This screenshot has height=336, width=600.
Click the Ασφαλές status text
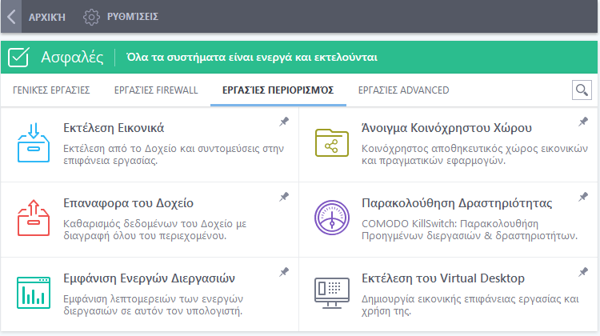click(x=72, y=58)
